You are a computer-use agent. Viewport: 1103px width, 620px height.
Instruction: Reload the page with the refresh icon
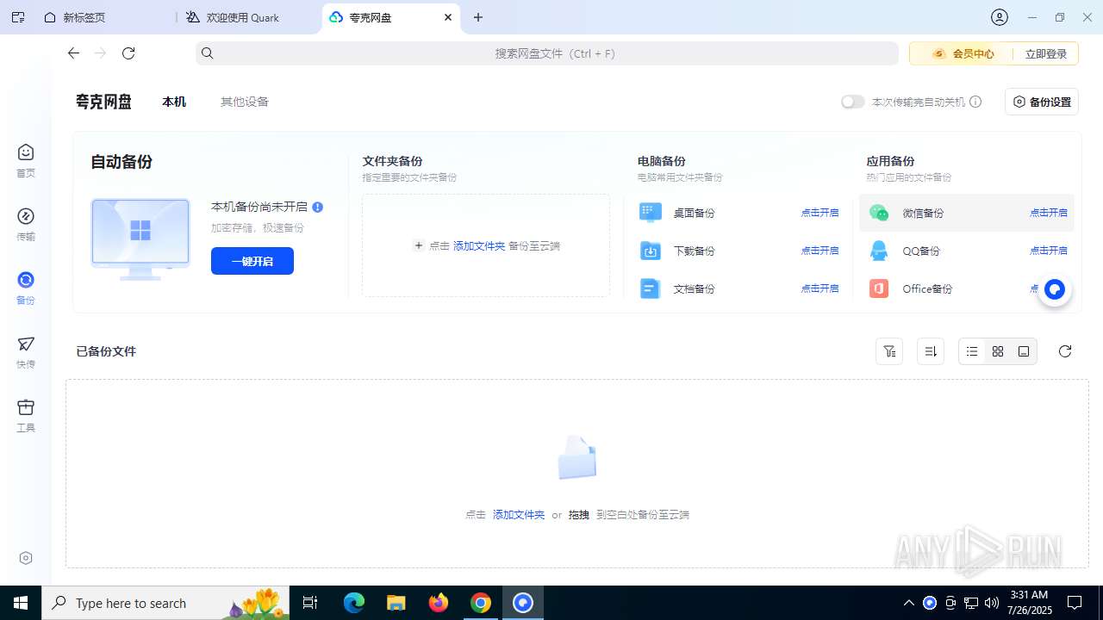click(128, 53)
